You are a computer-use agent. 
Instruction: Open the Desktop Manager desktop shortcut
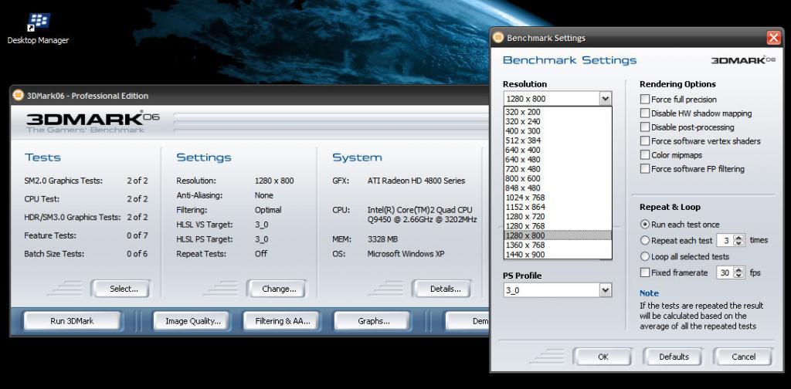[38, 29]
